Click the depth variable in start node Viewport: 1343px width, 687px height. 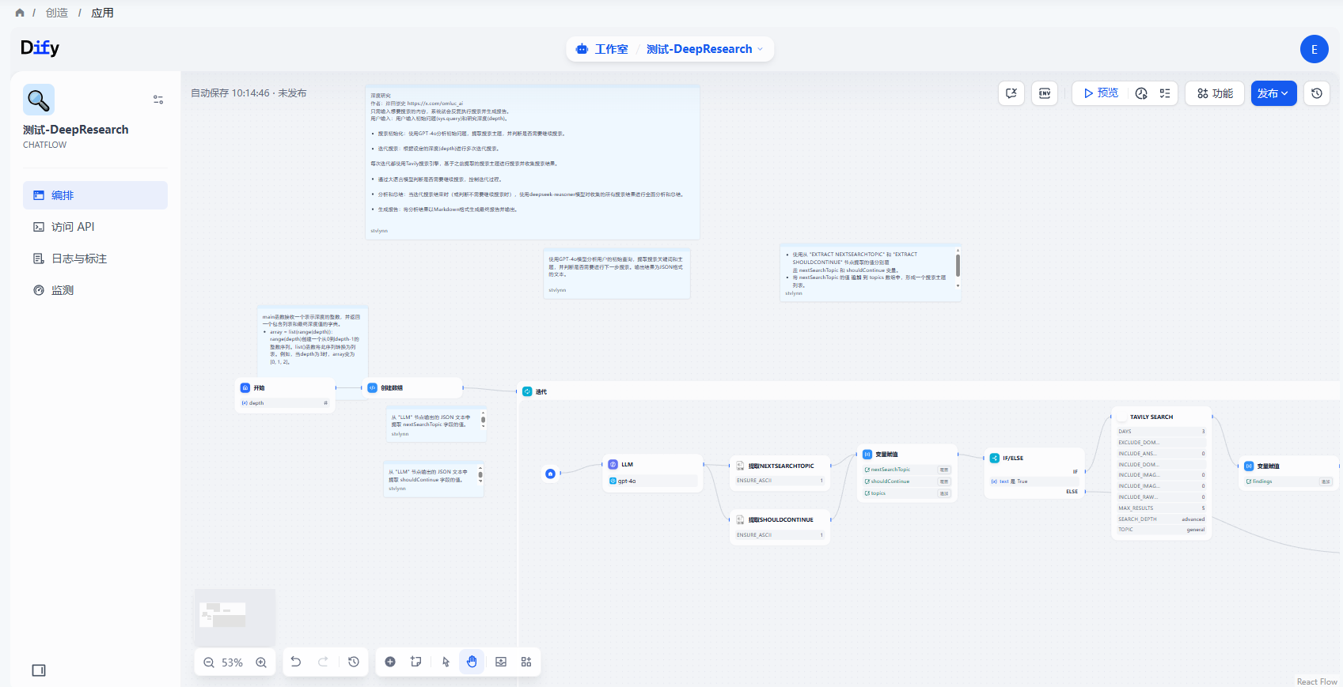pyautogui.click(x=286, y=403)
